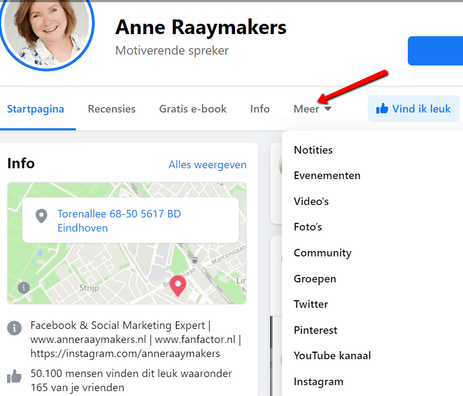
Task: Click the thumbs-up icon beside 50.100 likes
Action: (15, 376)
